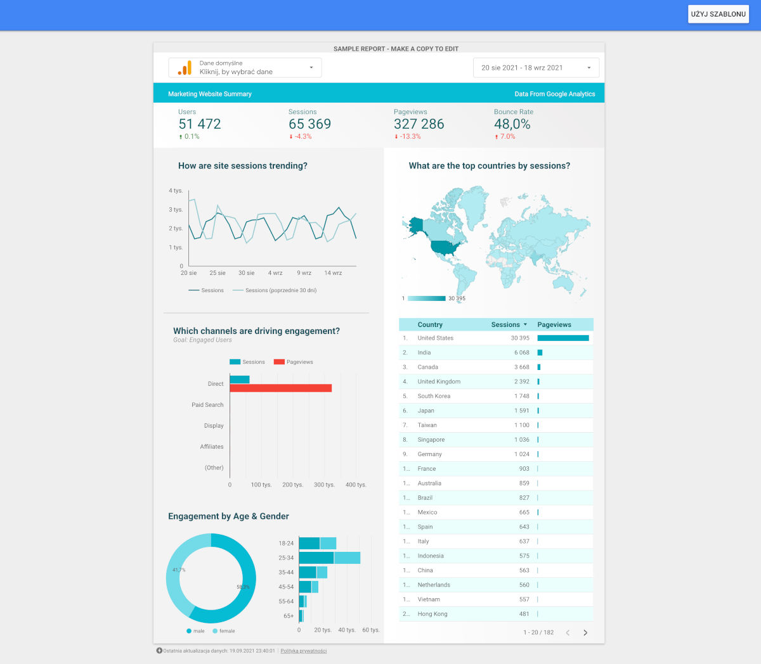Select the Brazil table row
The height and width of the screenshot is (664, 761).
pyautogui.click(x=496, y=499)
